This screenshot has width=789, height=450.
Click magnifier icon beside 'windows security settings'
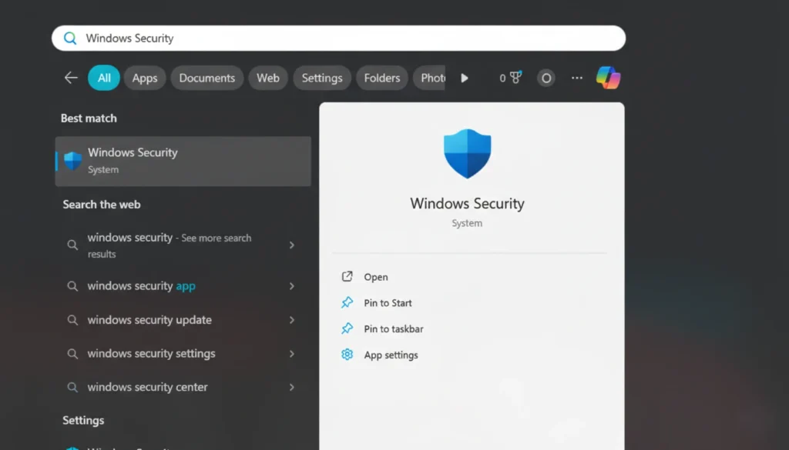point(72,354)
